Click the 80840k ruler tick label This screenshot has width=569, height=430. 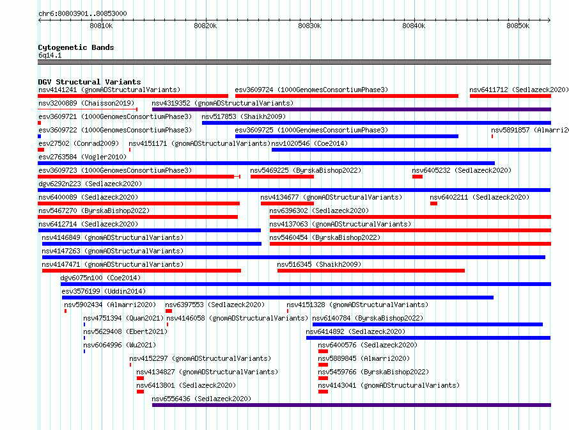414,26
